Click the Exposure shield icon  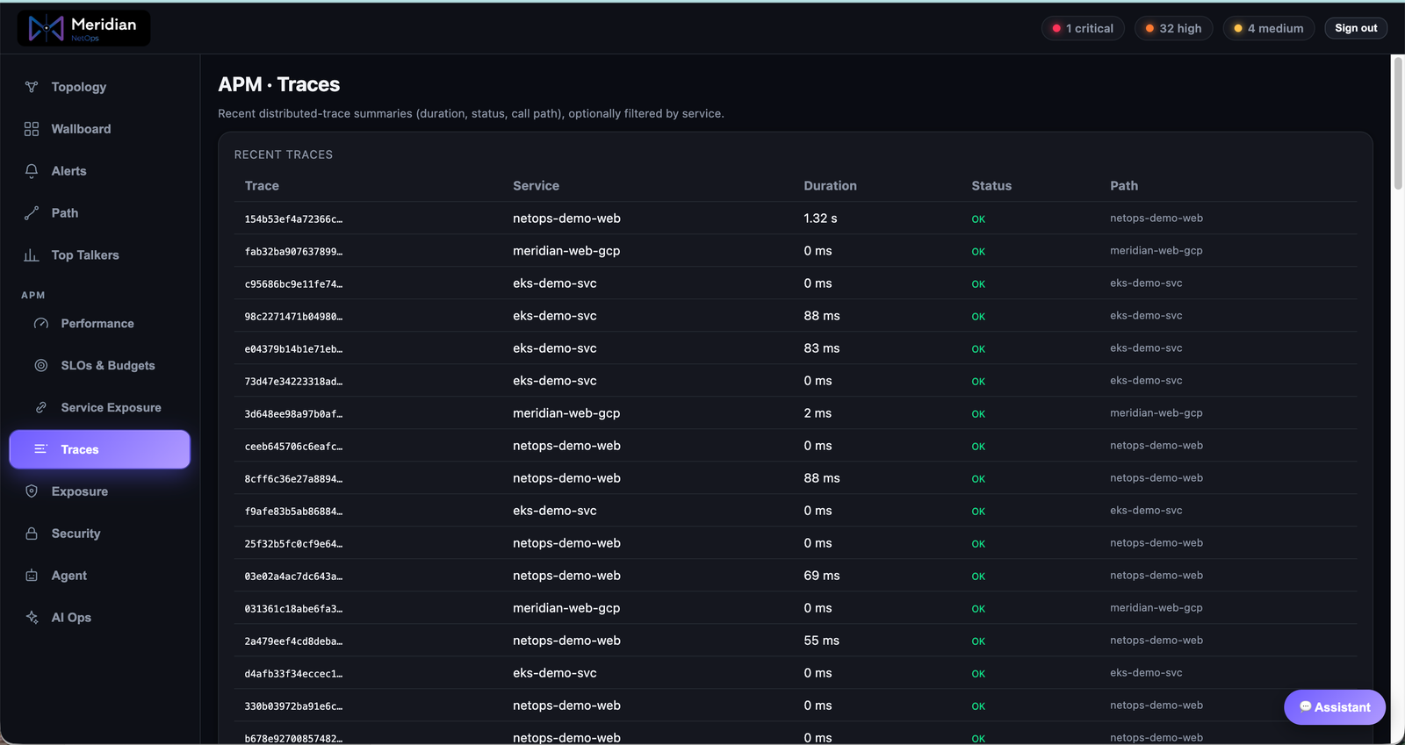(32, 491)
